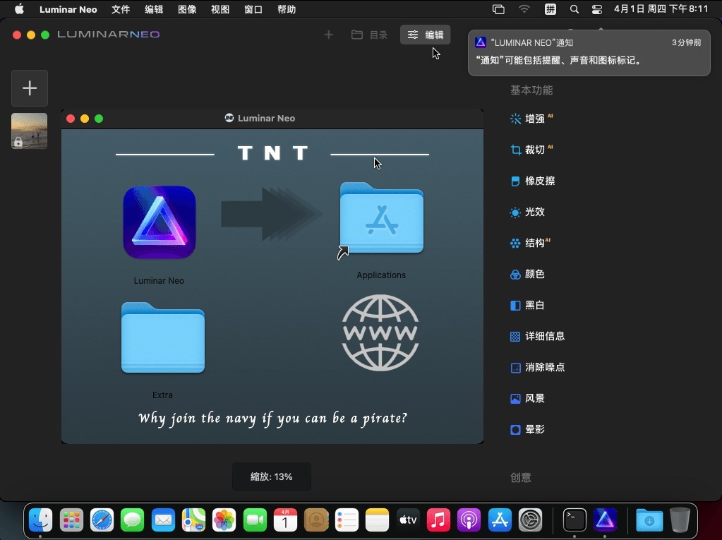This screenshot has width=722, height=540.
Task: Click the 创意 section heading
Action: pos(521,477)
